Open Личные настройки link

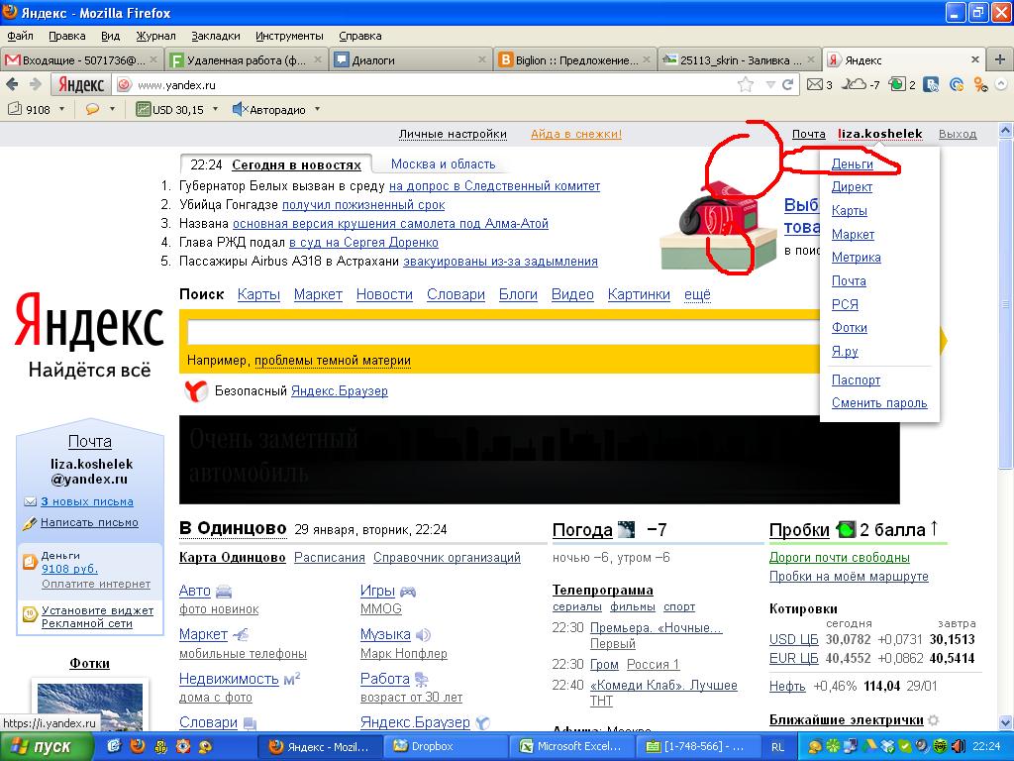(453, 134)
